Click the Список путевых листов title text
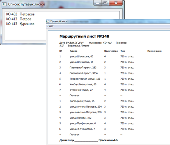 click(x=26, y=4)
